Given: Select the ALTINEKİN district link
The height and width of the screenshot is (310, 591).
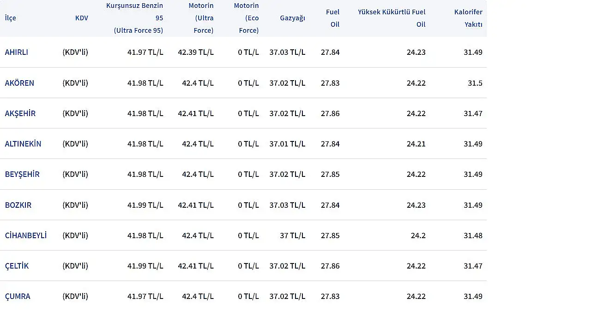Looking at the screenshot, I should [23, 144].
